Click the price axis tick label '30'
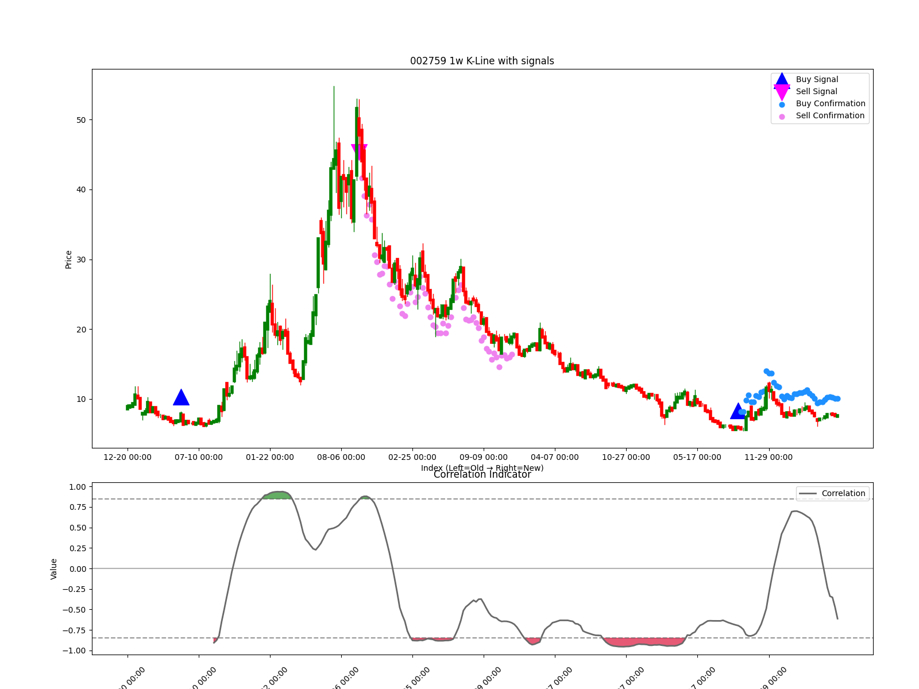The height and width of the screenshot is (689, 919). tap(81, 260)
